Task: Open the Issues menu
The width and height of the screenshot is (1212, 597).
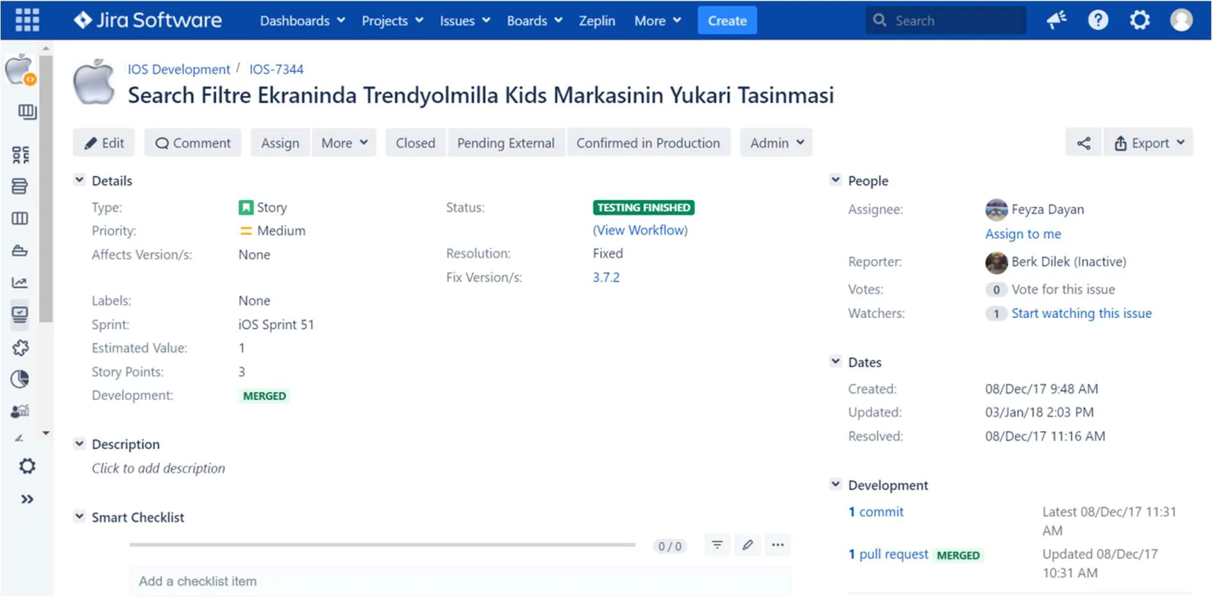Action: [465, 21]
